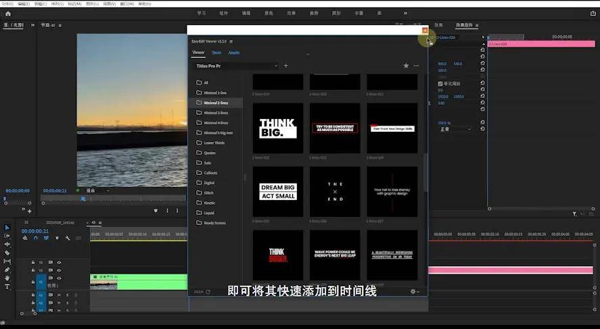Open the 效果控件 tab
Screen dimensions: 600x329
point(464,25)
